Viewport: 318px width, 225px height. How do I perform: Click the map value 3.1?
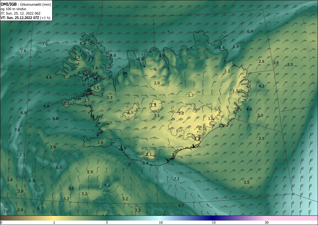(x=157, y=116)
